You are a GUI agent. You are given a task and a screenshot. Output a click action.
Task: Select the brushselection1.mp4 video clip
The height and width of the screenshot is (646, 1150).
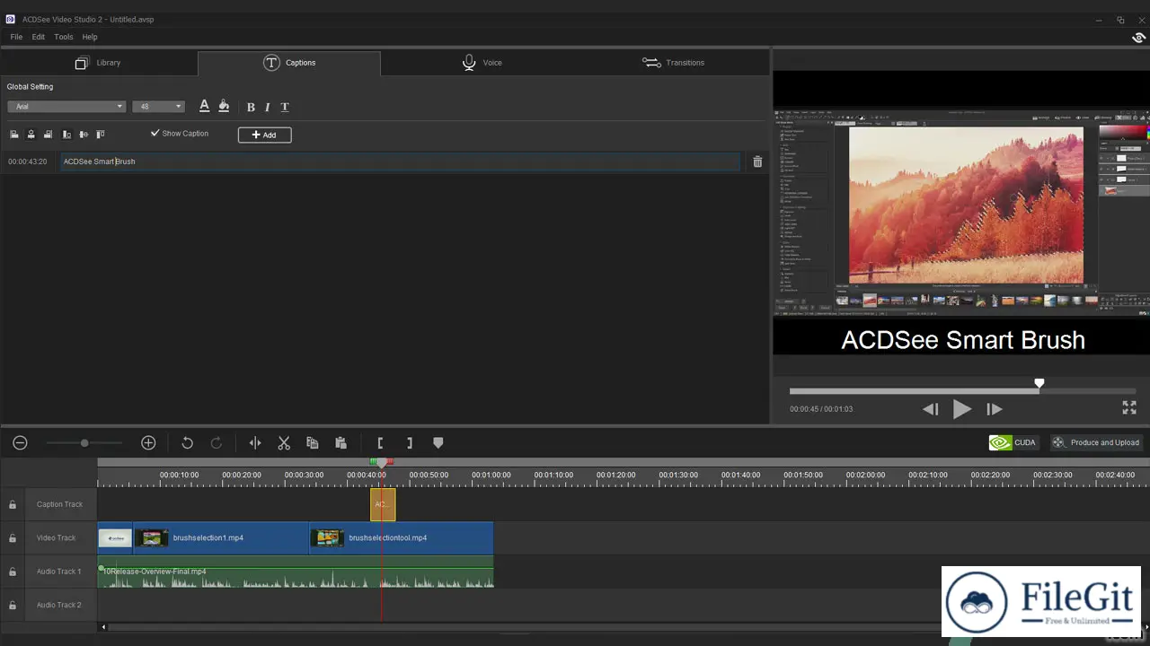(x=221, y=538)
